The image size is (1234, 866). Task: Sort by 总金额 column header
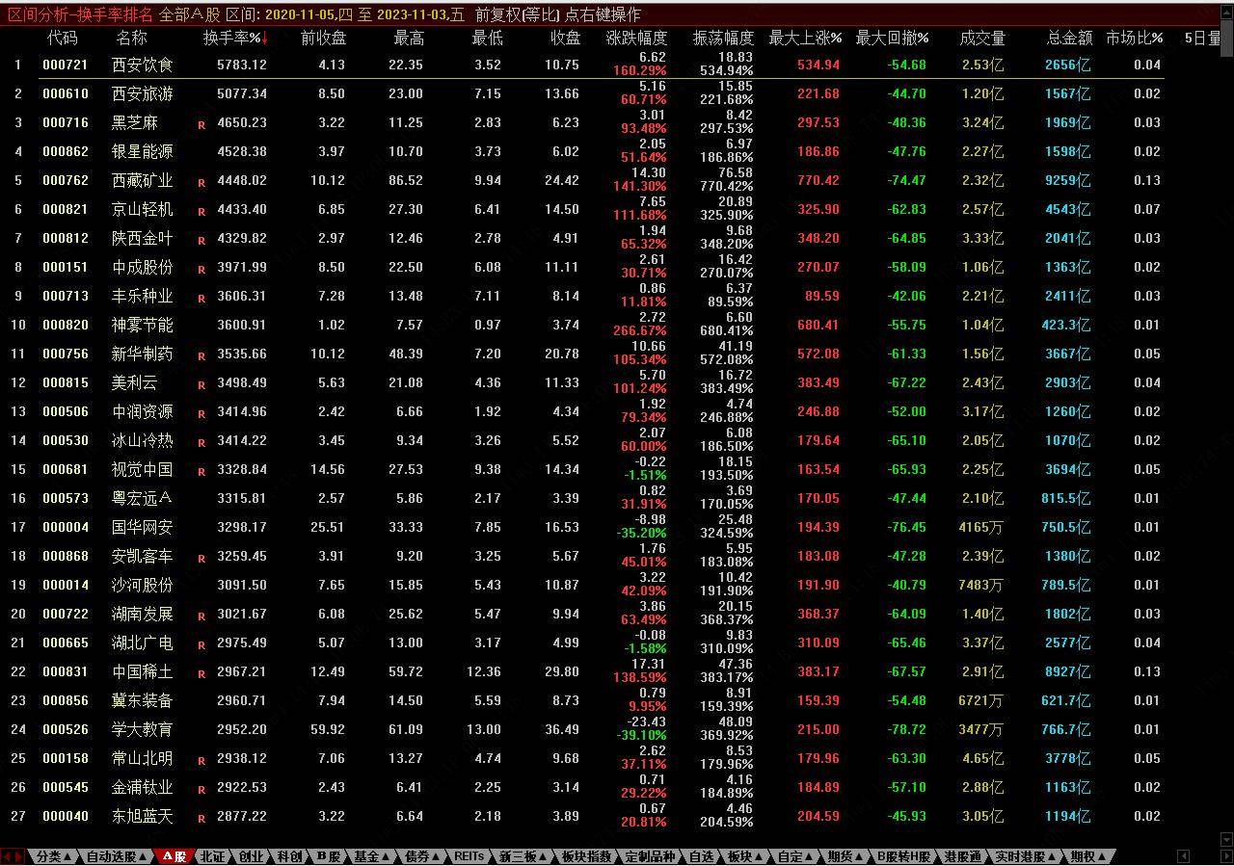[1070, 39]
